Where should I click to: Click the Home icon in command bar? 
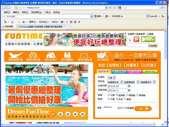(5, 22)
